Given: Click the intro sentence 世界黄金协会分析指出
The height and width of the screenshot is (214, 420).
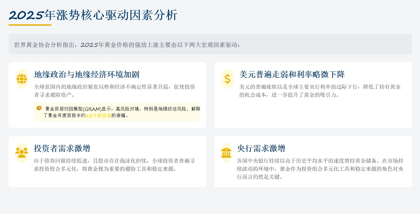Looking at the screenshot, I should [x=127, y=45].
